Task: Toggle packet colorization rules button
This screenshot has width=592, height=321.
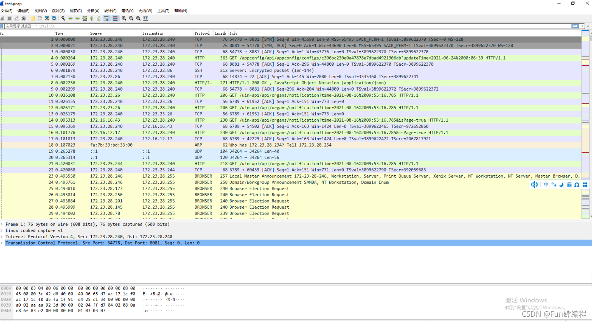Action: tap(115, 18)
